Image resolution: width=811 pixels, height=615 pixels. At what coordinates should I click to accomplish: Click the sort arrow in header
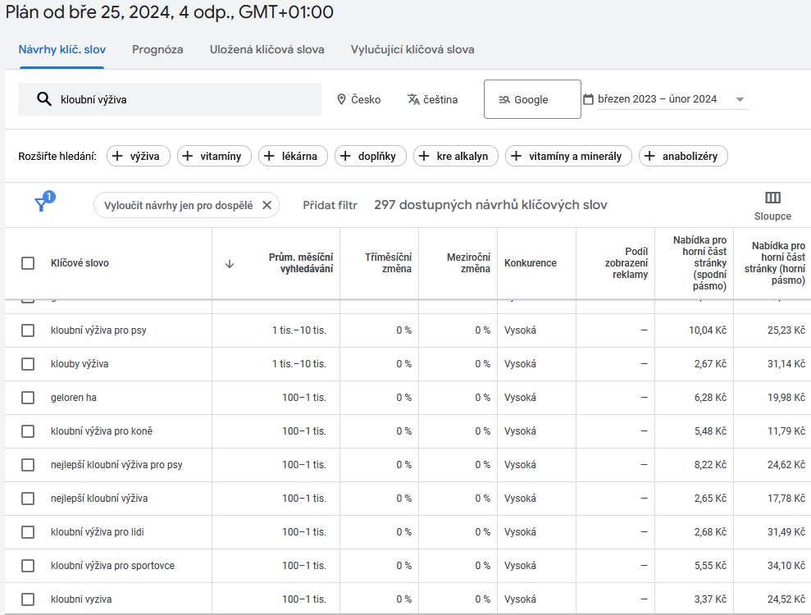coord(230,264)
